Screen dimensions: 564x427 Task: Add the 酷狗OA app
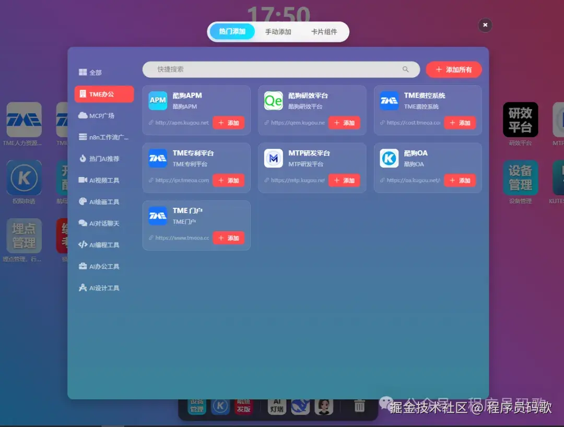[x=460, y=180]
